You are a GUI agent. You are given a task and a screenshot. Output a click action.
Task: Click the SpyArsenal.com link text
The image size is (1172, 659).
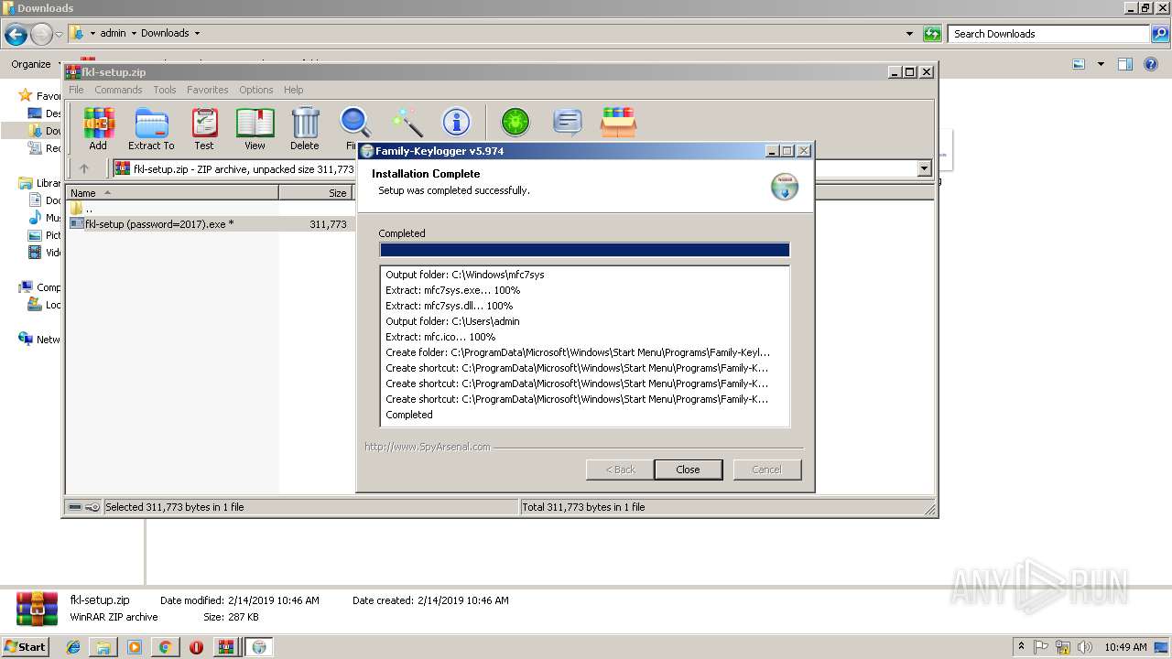(428, 447)
